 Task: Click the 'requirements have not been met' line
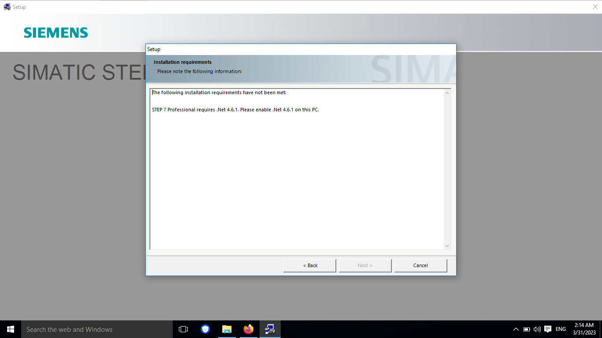[x=219, y=92]
